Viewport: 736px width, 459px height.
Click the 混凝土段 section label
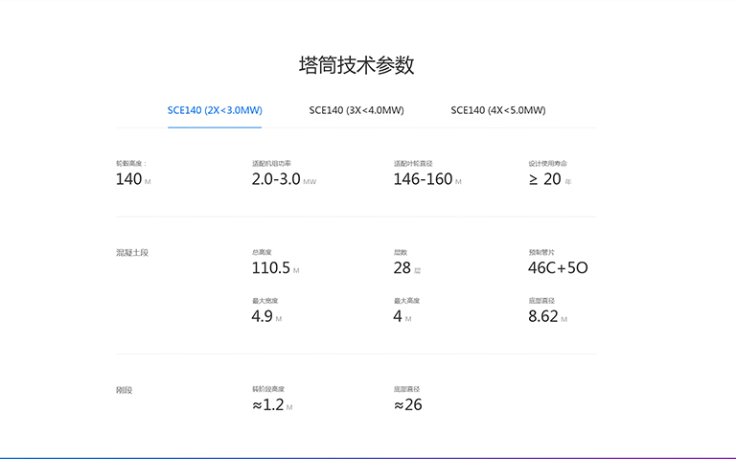132,253
